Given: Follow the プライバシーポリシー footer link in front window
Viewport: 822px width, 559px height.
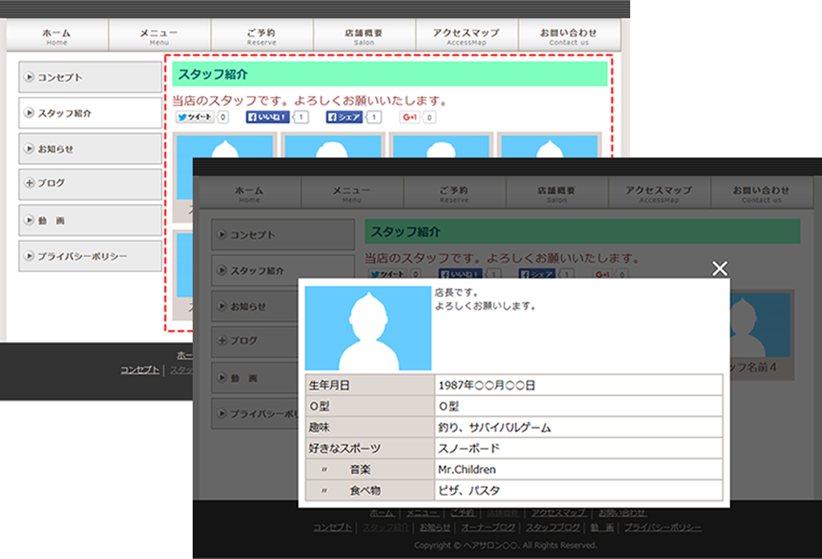Looking at the screenshot, I should (663, 527).
